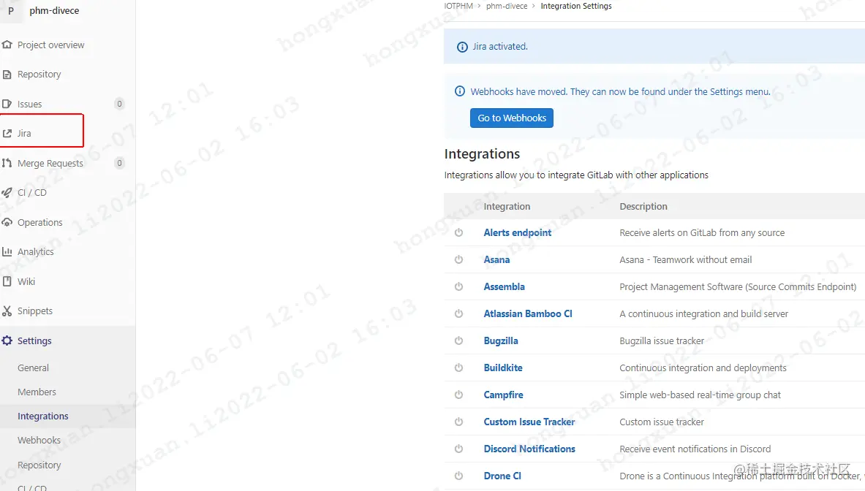The height and width of the screenshot is (491, 865).
Task: Open the Alerts endpoint integration
Action: pos(518,232)
